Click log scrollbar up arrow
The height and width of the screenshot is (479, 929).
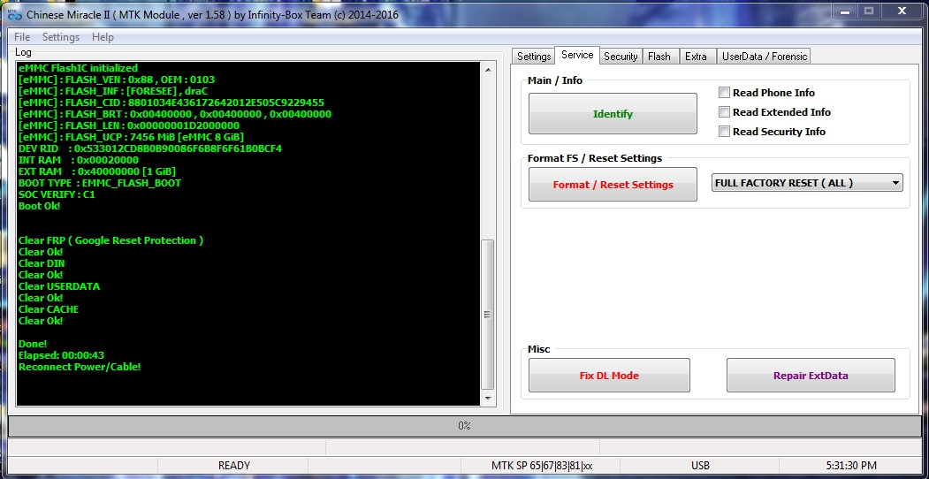point(488,70)
